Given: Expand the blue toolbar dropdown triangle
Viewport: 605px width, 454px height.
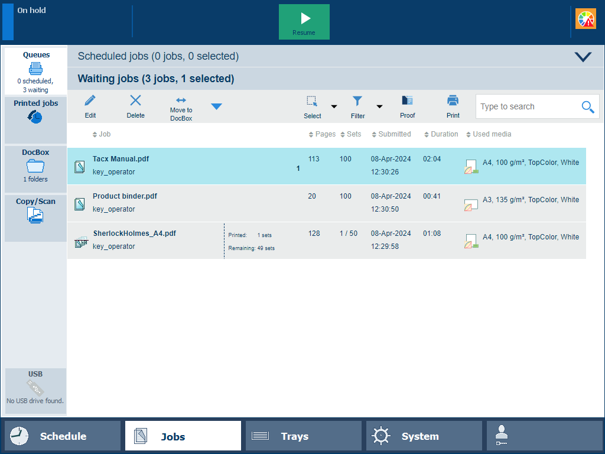Looking at the screenshot, I should 217,106.
